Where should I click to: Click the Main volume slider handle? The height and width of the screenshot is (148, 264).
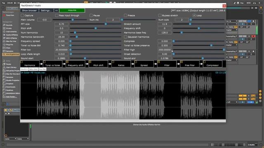click(x=73, y=20)
